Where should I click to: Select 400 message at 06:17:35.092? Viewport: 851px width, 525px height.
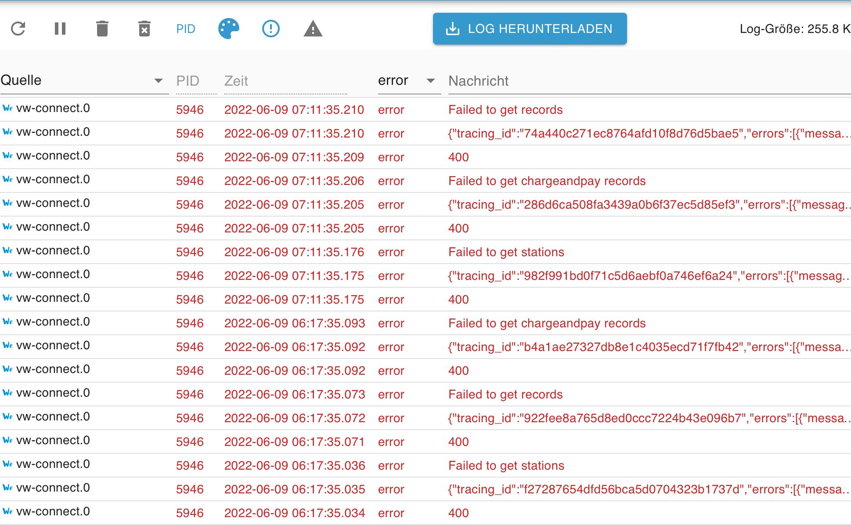point(458,371)
